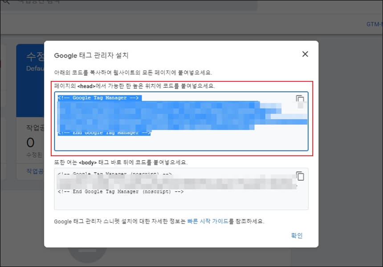Click the <head> placement instruction text
Viewport: 383px width, 267px height.
(134, 86)
